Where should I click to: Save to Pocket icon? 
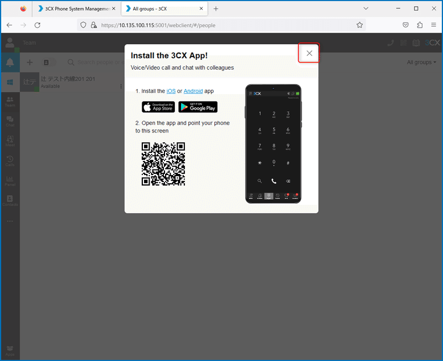[x=405, y=25]
